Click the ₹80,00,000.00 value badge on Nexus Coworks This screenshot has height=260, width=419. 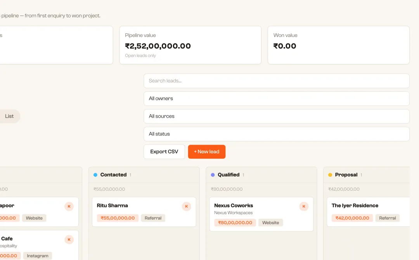pyautogui.click(x=235, y=222)
